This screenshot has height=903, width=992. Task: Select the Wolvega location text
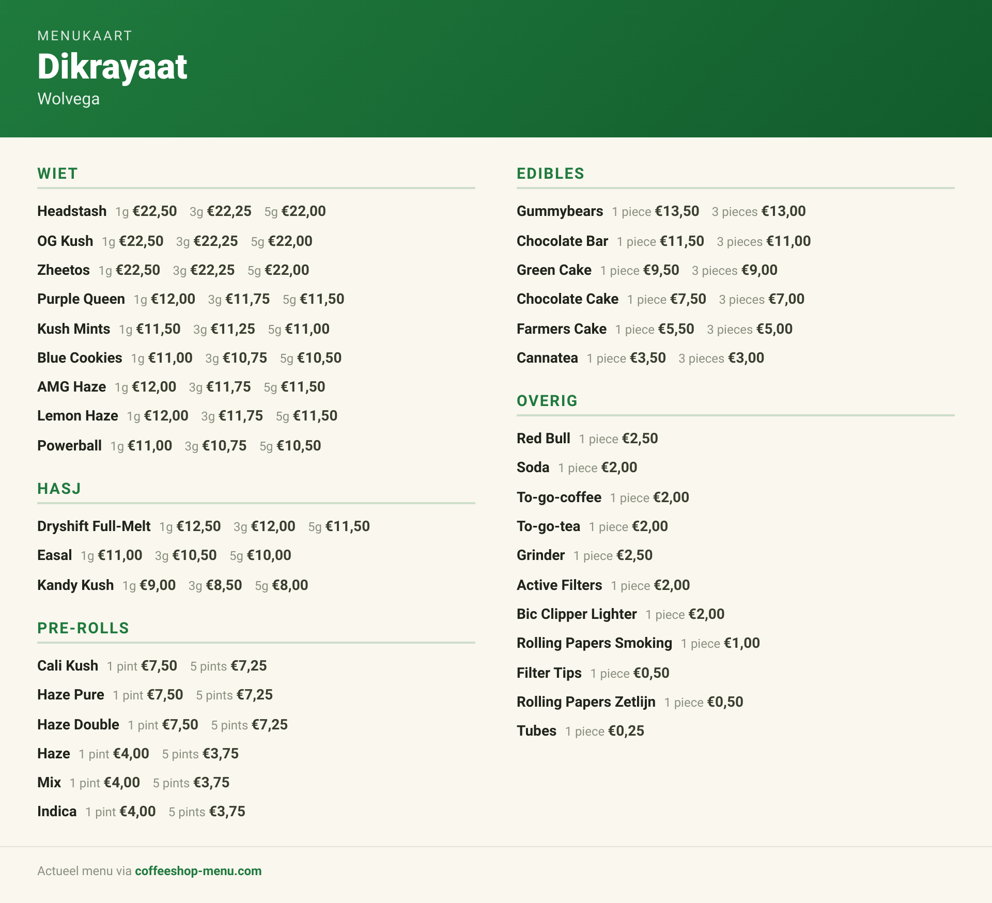tap(68, 99)
